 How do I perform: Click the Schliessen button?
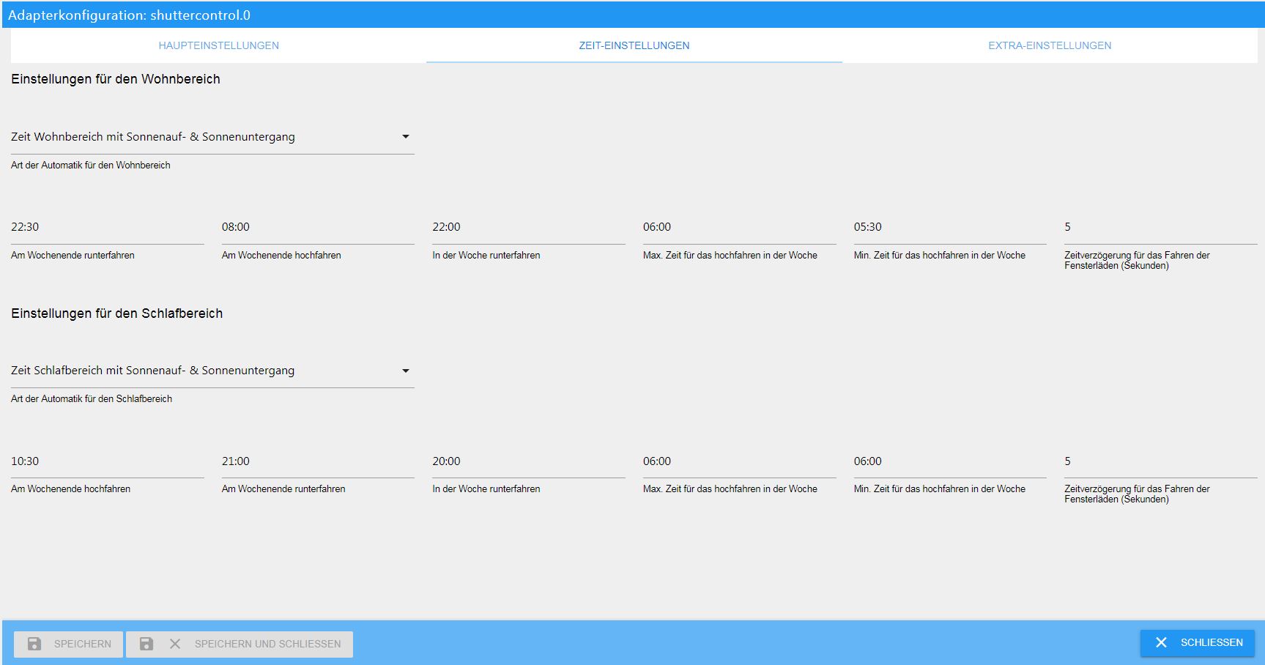click(x=1198, y=643)
